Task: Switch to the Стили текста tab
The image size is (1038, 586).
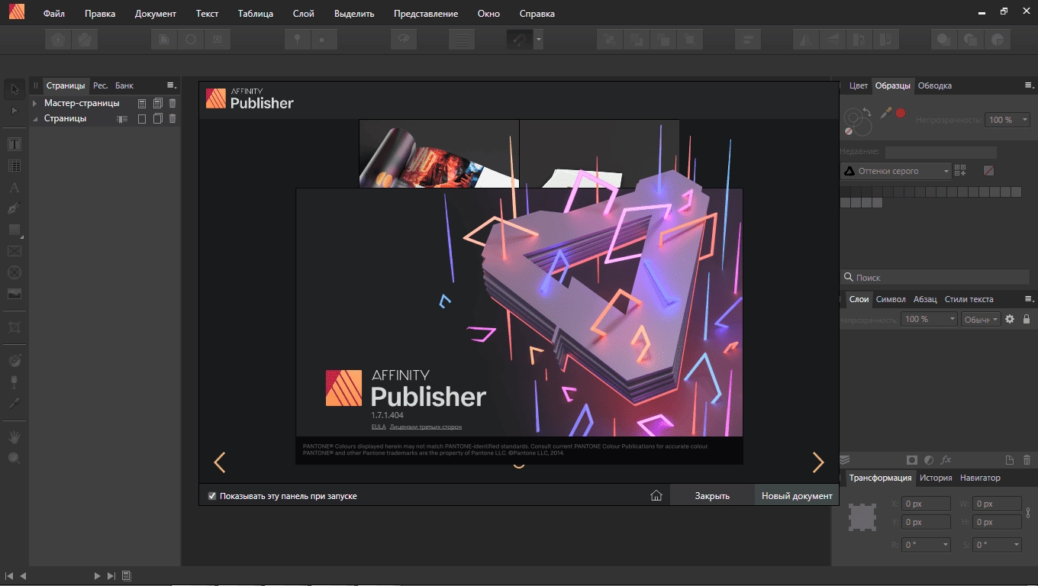Action: 969,299
